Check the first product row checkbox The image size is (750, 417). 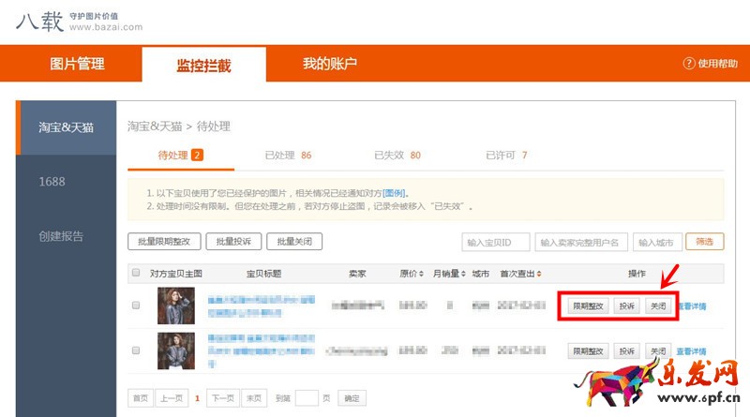(x=136, y=305)
